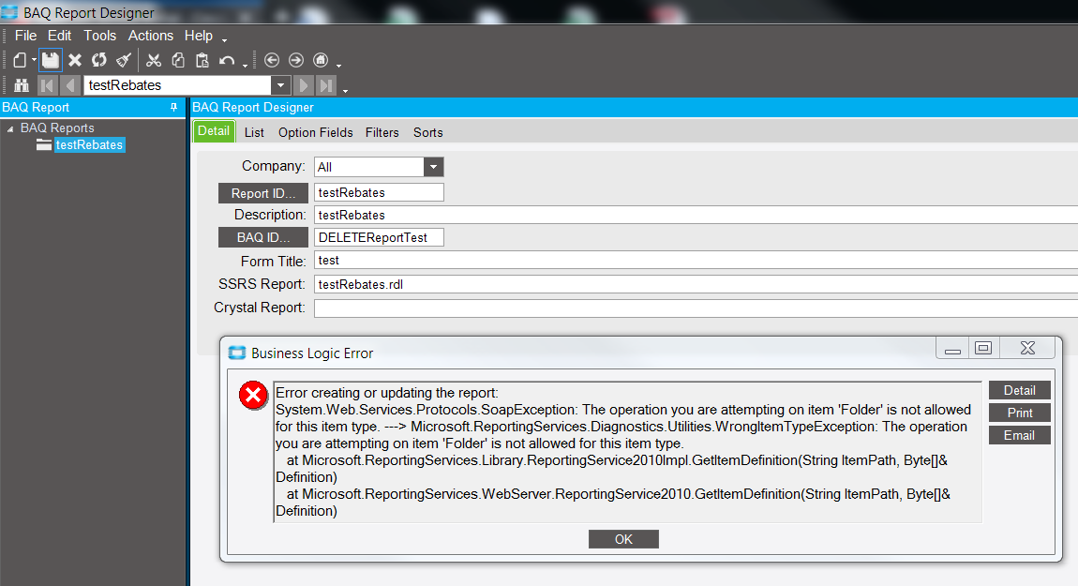The width and height of the screenshot is (1078, 586).
Task: Jump to the first record arrow
Action: tap(48, 85)
